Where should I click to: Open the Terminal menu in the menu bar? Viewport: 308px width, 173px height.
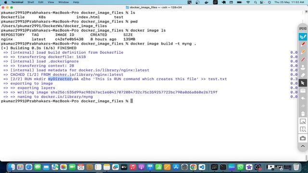(x=17, y=2)
